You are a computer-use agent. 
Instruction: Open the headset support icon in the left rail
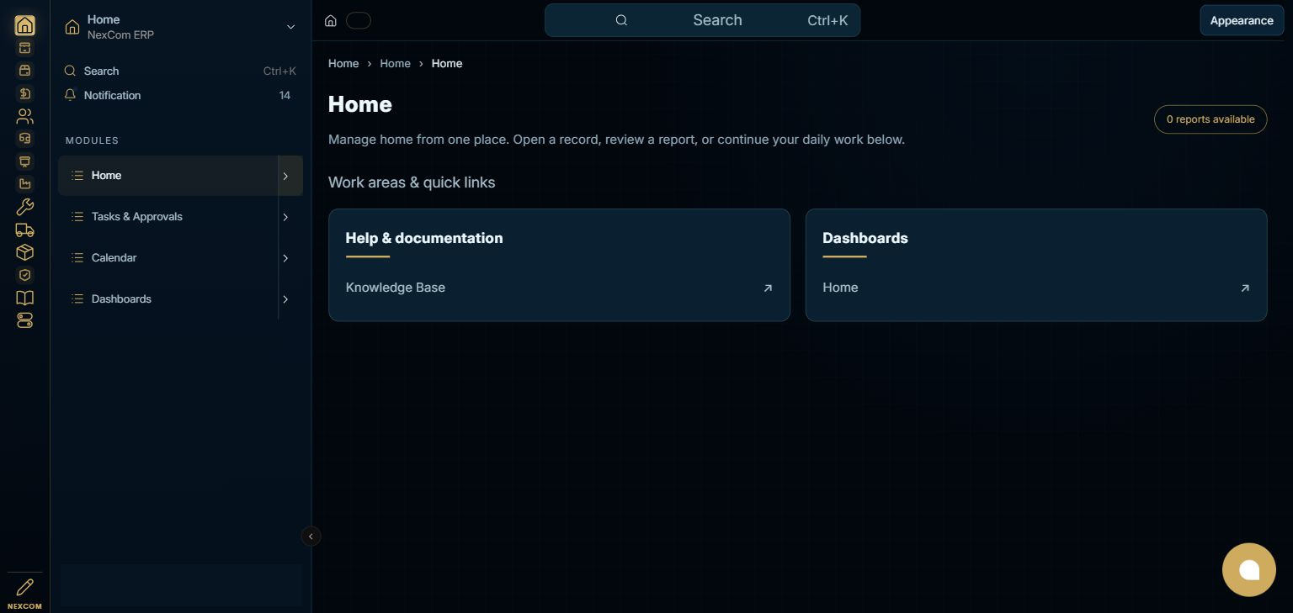(x=25, y=139)
